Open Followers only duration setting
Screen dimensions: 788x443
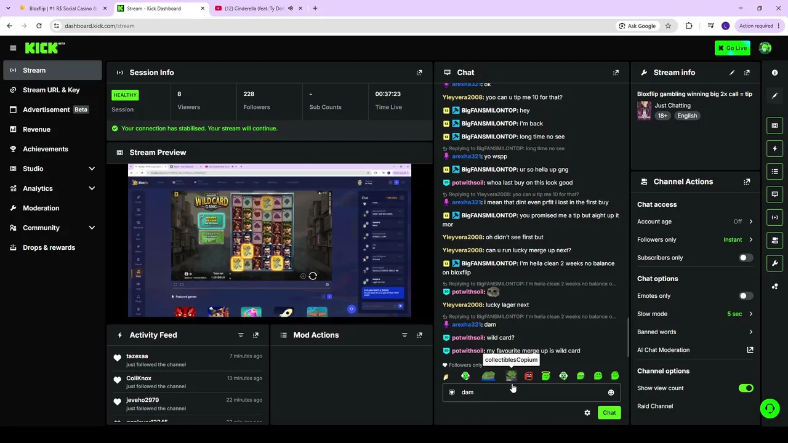695,239
